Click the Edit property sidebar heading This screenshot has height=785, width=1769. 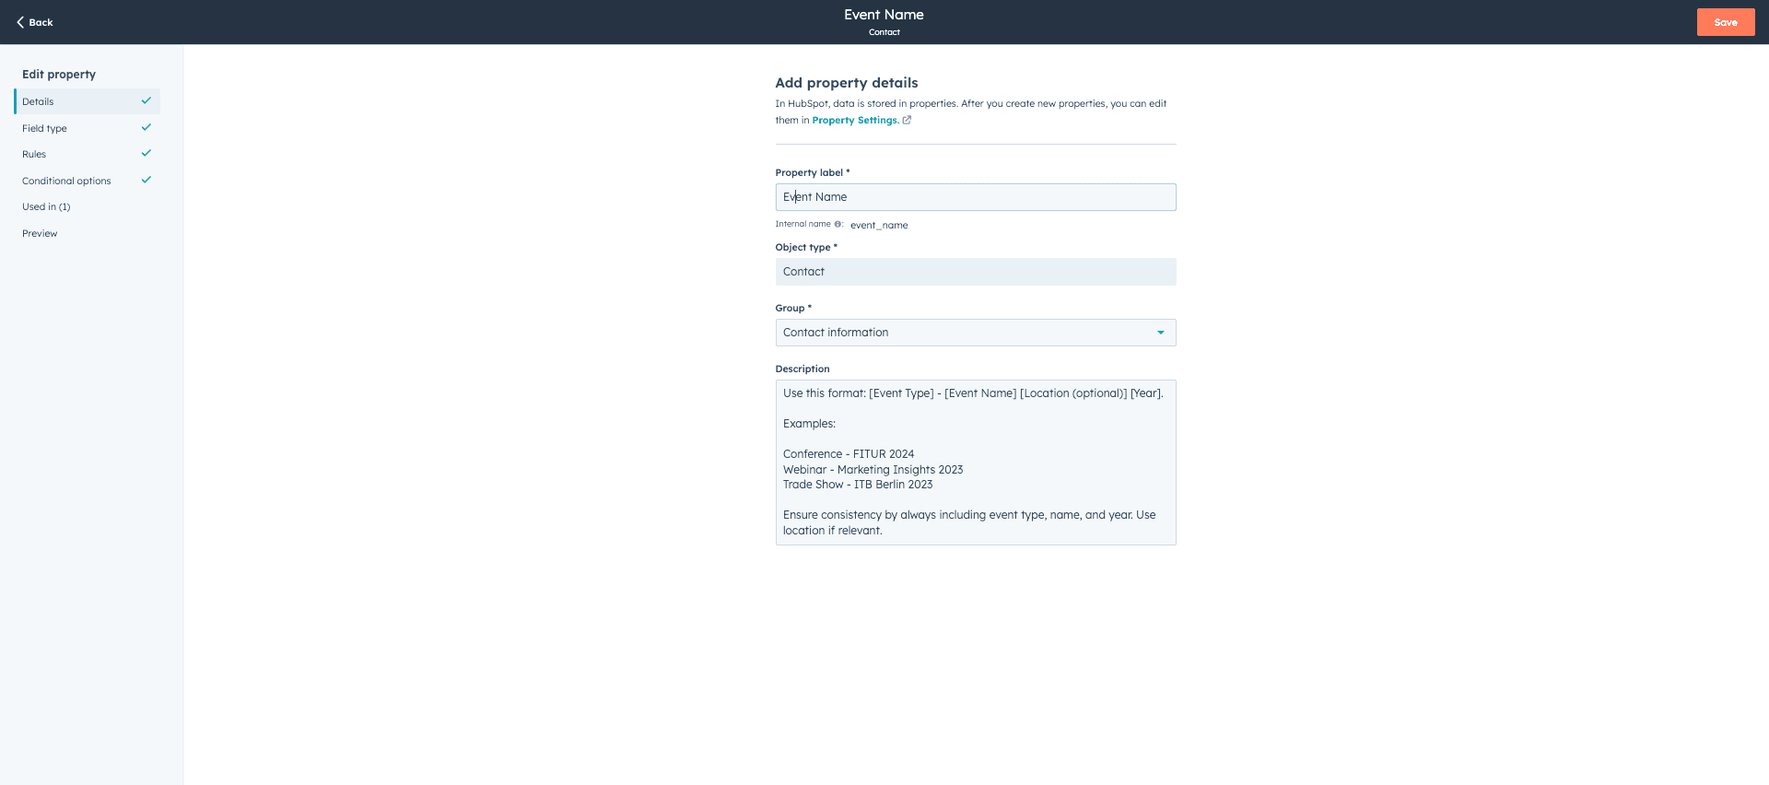59,74
